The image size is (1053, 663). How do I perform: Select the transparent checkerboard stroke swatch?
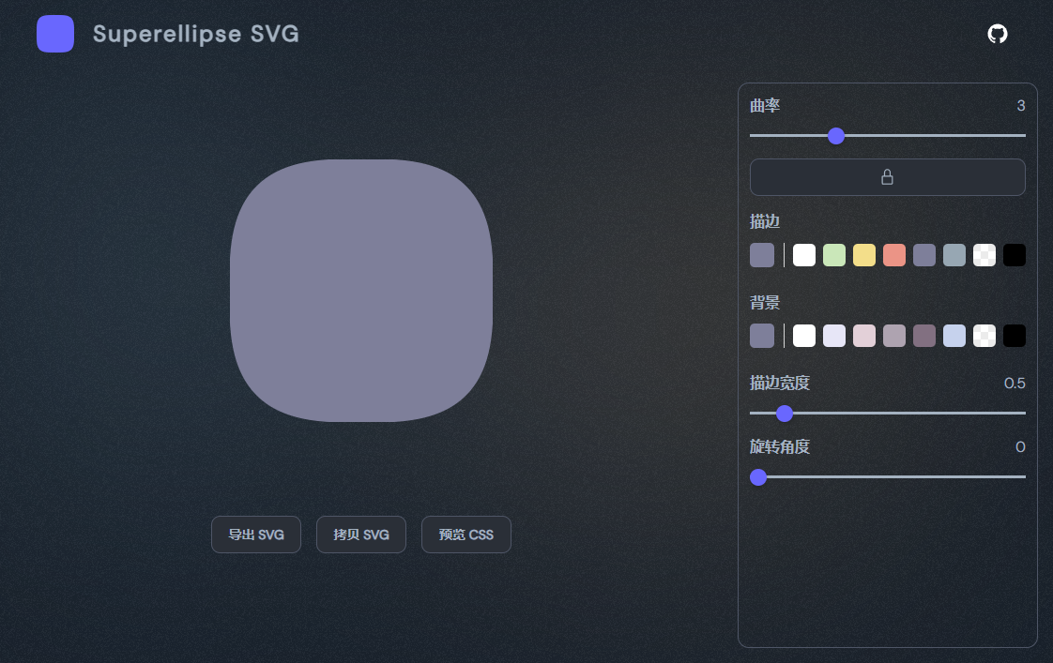pyautogui.click(x=984, y=254)
